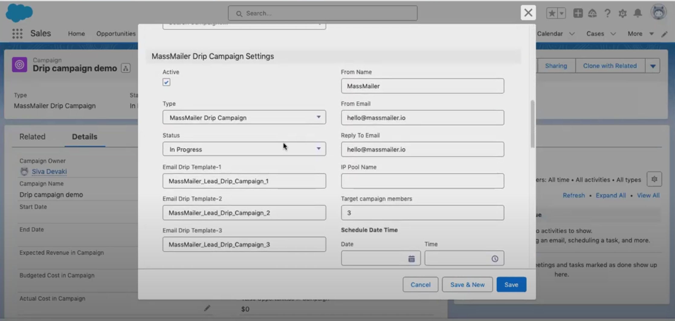Open the App Launcher grid icon

[x=17, y=33]
